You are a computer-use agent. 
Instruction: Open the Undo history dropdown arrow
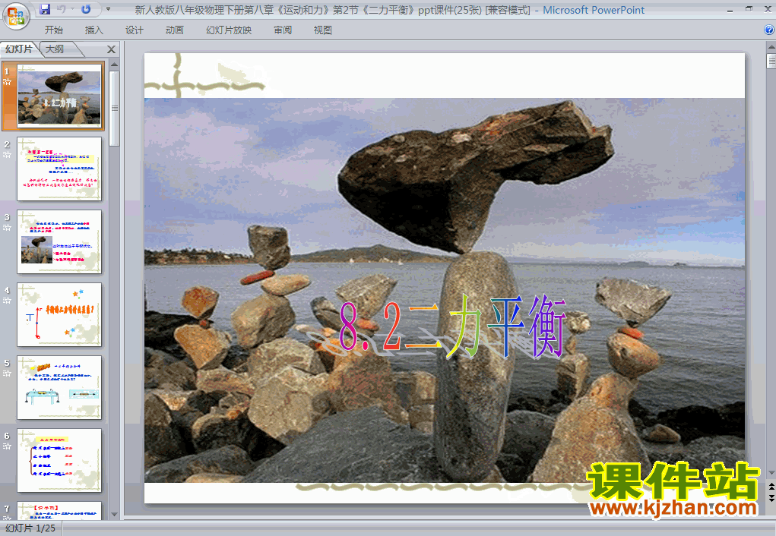(72, 9)
